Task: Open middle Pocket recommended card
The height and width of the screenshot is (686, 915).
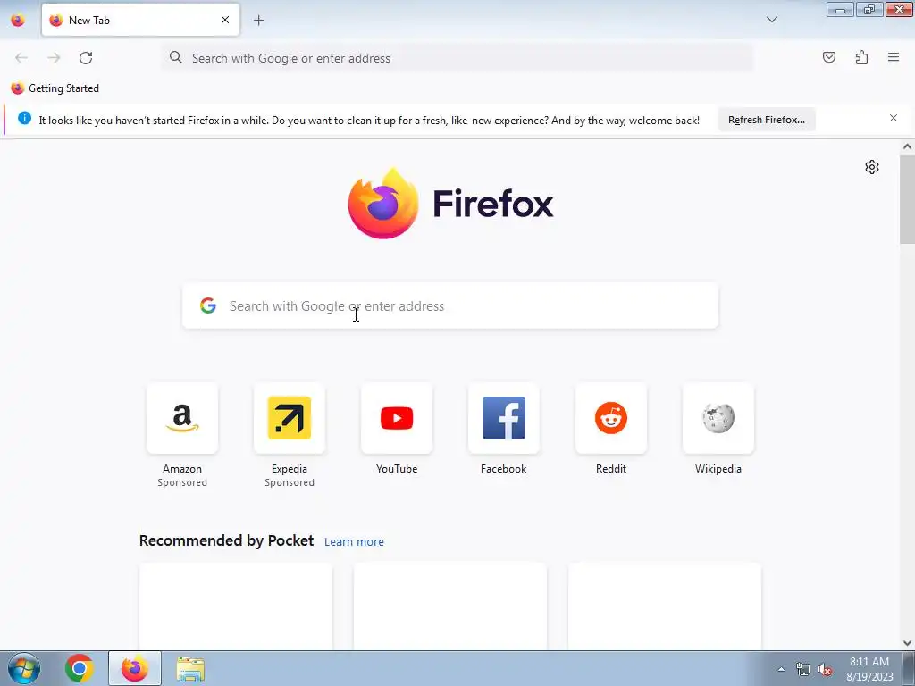Action: 450,606
